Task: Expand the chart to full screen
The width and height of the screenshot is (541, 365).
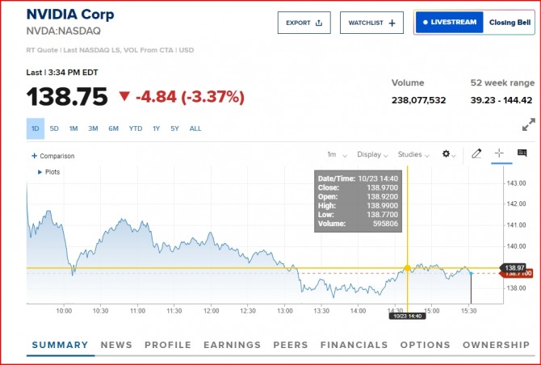Action: coord(528,125)
